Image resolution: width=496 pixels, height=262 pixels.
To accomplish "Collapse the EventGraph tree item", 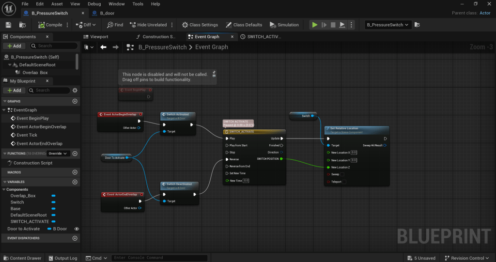I will (4, 110).
